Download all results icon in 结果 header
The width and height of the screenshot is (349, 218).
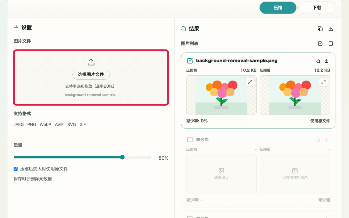click(331, 29)
